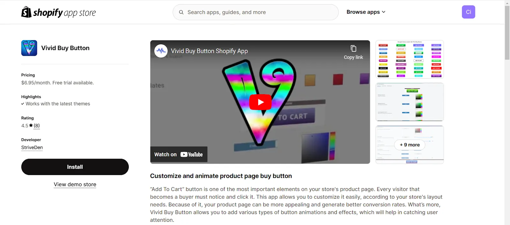Click the Vivid Buy Button app icon
Image resolution: width=510 pixels, height=225 pixels.
pyautogui.click(x=29, y=48)
